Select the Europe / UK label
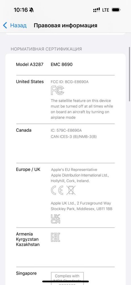The width and height of the screenshot is (131, 285). tap(28, 170)
